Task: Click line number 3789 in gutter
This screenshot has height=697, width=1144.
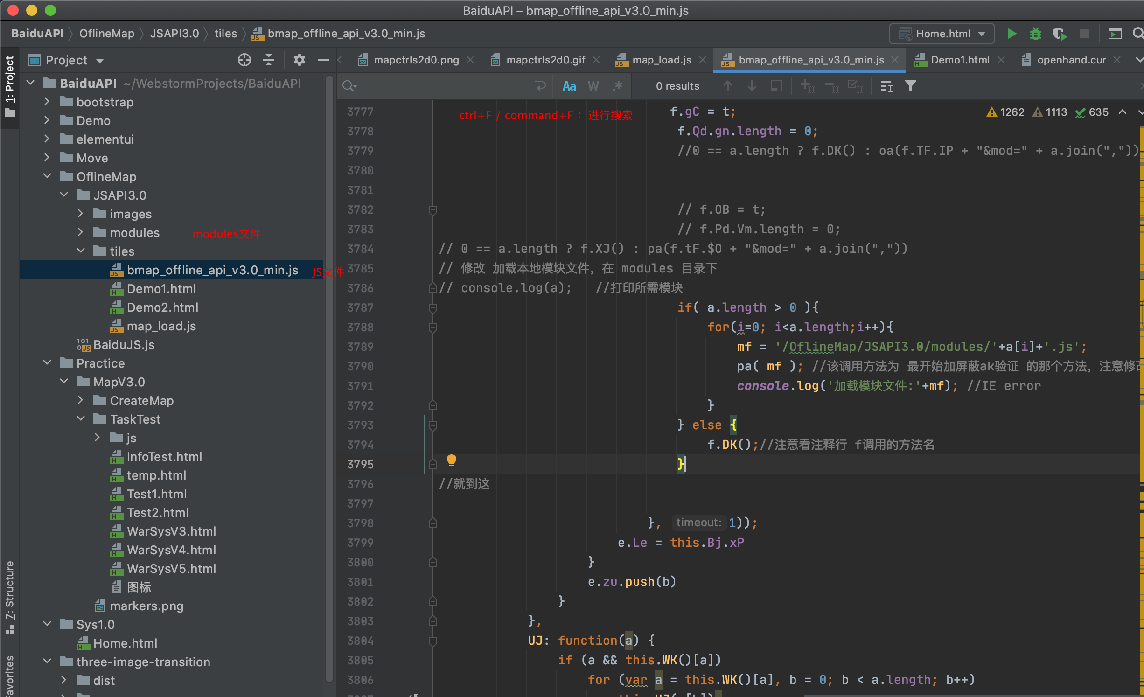Action: click(360, 347)
